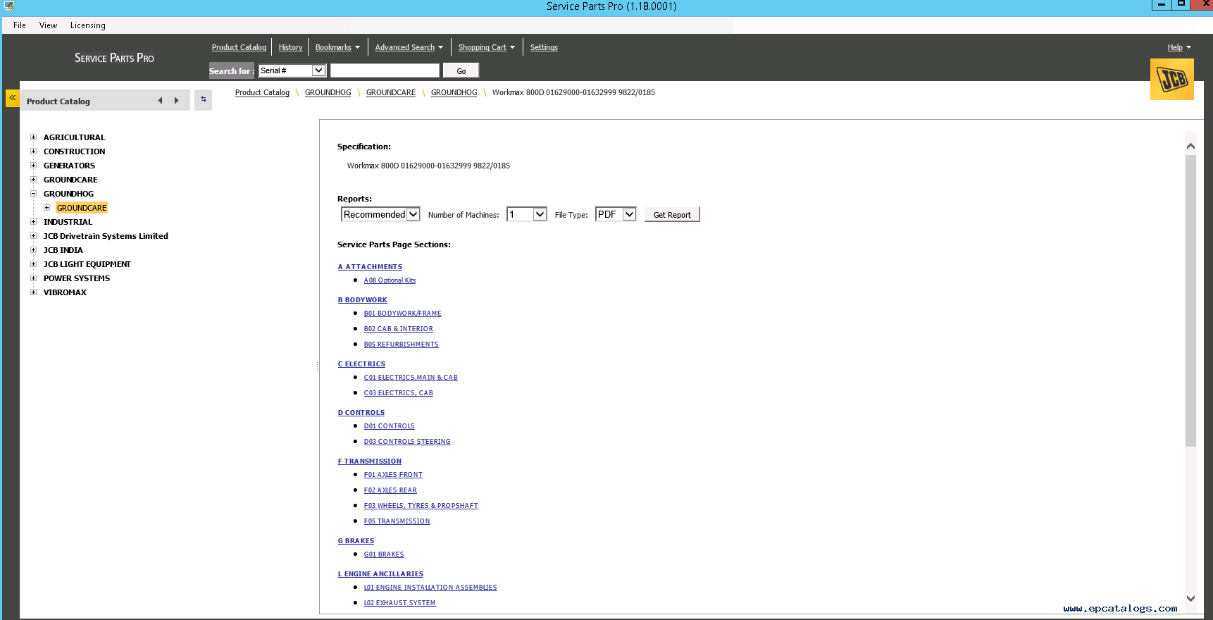Open F02 AXLES REAR link
The width and height of the screenshot is (1213, 620).
tap(390, 490)
